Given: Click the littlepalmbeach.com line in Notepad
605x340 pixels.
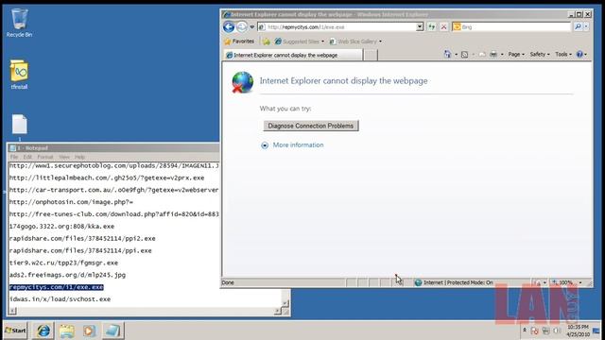Looking at the screenshot, I should tap(107, 178).
